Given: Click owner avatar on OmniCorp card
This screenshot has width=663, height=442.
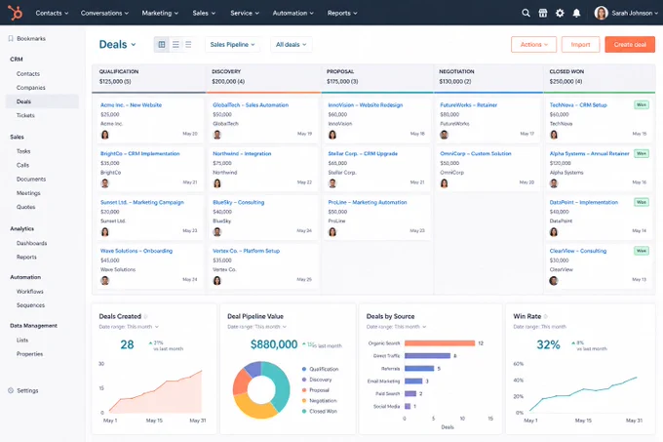Looking at the screenshot, I should click(x=444, y=183).
